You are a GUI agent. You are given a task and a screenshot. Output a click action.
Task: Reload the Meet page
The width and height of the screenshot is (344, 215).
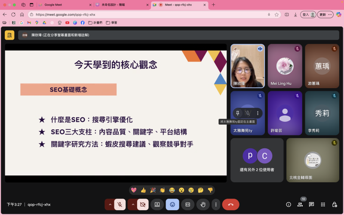pos(13,15)
